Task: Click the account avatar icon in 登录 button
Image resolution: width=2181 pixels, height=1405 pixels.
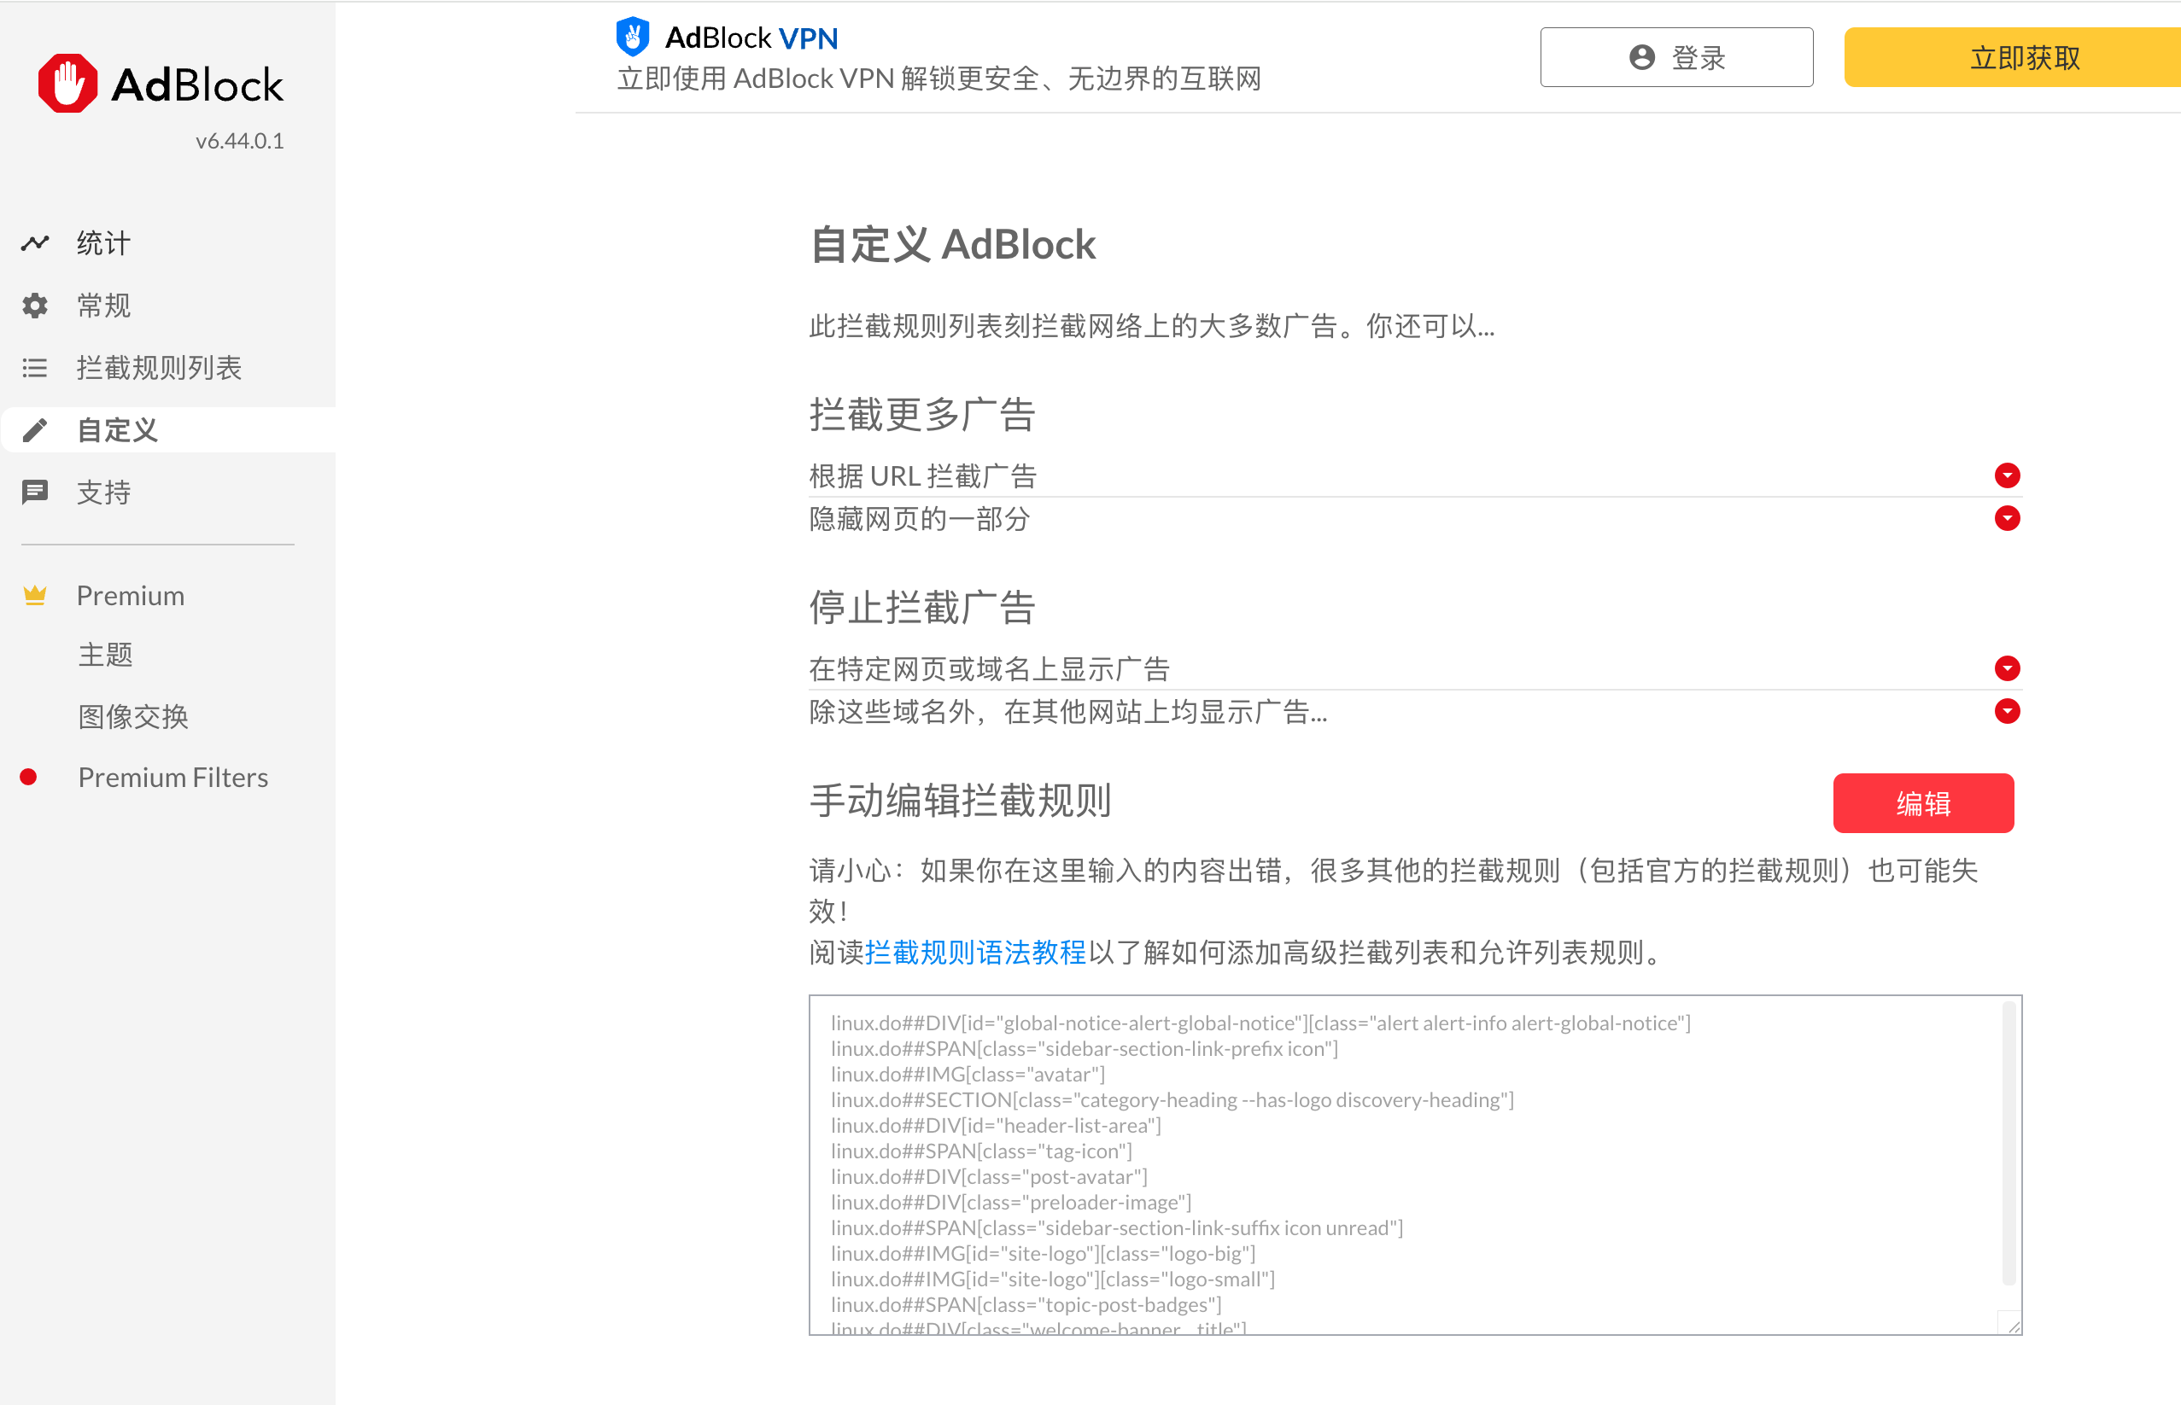Action: pos(1641,57)
